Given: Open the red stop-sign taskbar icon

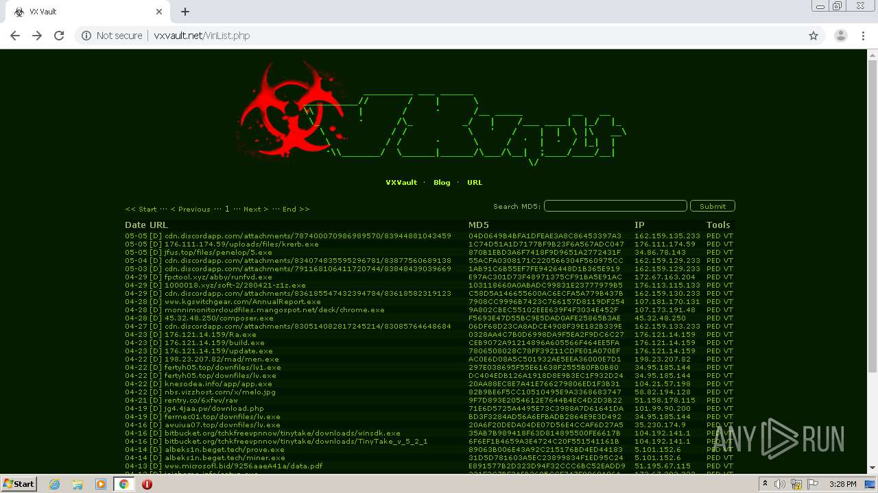Looking at the screenshot, I should [147, 484].
